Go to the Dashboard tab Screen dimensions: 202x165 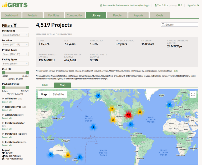[11, 15]
